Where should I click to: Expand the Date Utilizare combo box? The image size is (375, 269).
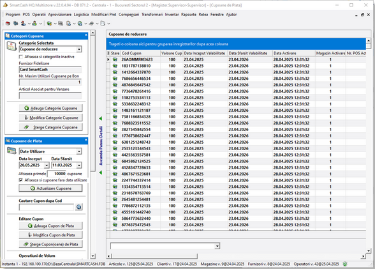point(79,151)
